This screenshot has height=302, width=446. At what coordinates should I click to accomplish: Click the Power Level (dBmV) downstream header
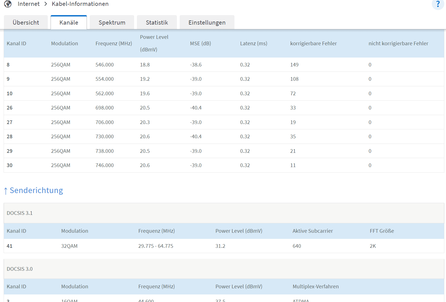click(154, 43)
